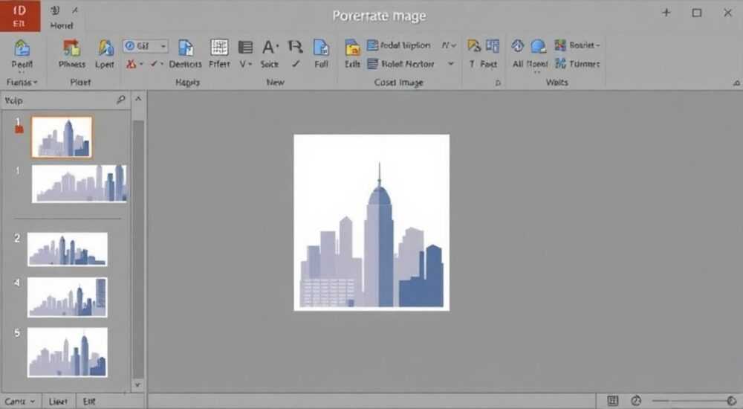Toggle the checkmark button below R icon
Viewport: 743px width, 409px height.
(x=296, y=63)
